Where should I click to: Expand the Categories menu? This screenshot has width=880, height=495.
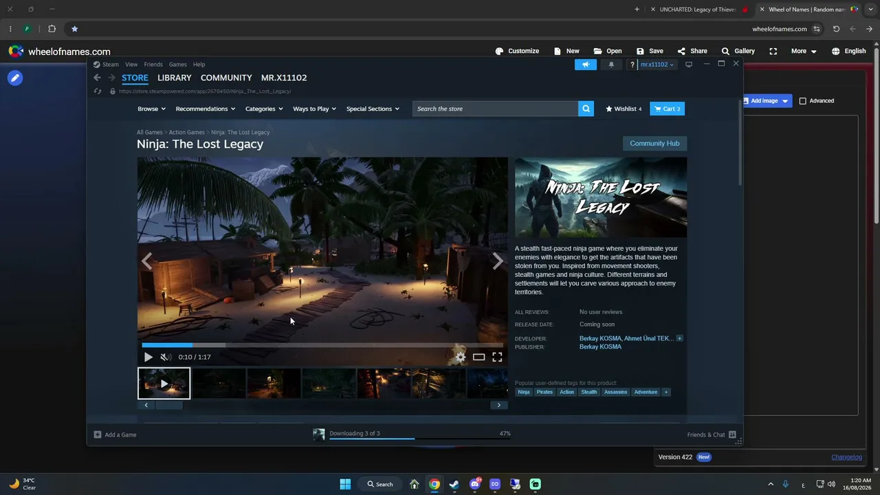tap(264, 109)
